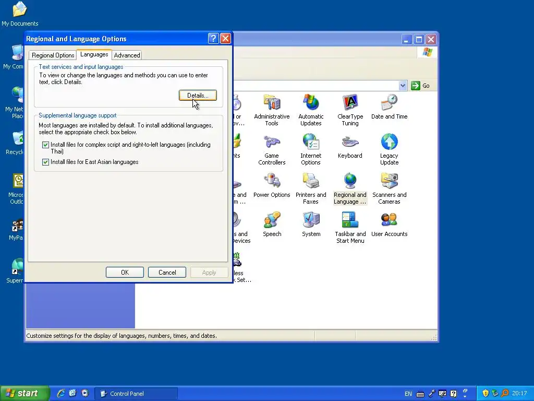Open the Start menu

click(x=25, y=393)
